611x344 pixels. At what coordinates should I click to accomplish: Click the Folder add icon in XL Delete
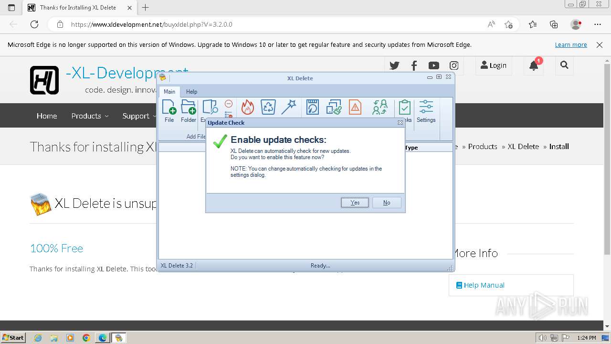[189, 107]
